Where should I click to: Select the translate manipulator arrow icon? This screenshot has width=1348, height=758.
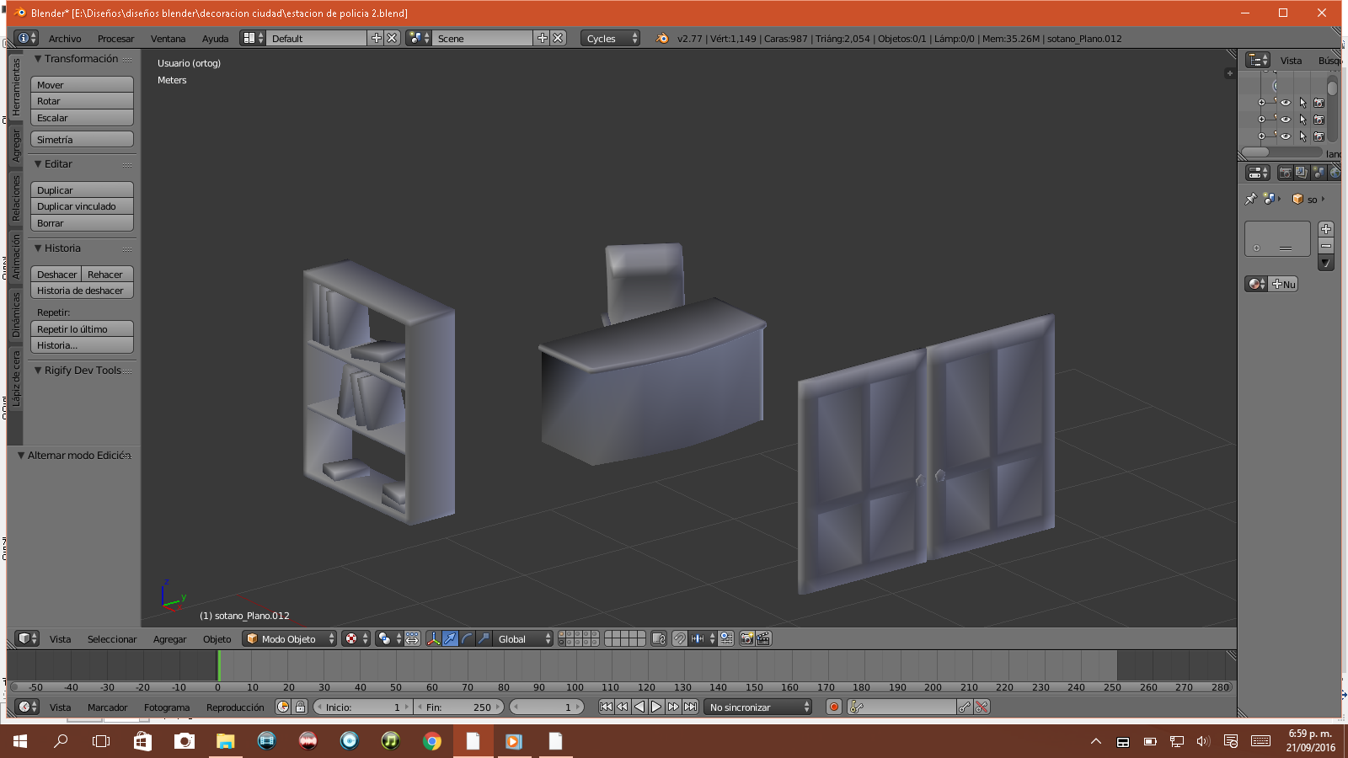(450, 638)
